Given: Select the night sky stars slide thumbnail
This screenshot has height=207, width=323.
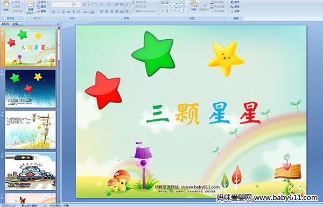Looking at the screenshot, I should [x=30, y=89].
